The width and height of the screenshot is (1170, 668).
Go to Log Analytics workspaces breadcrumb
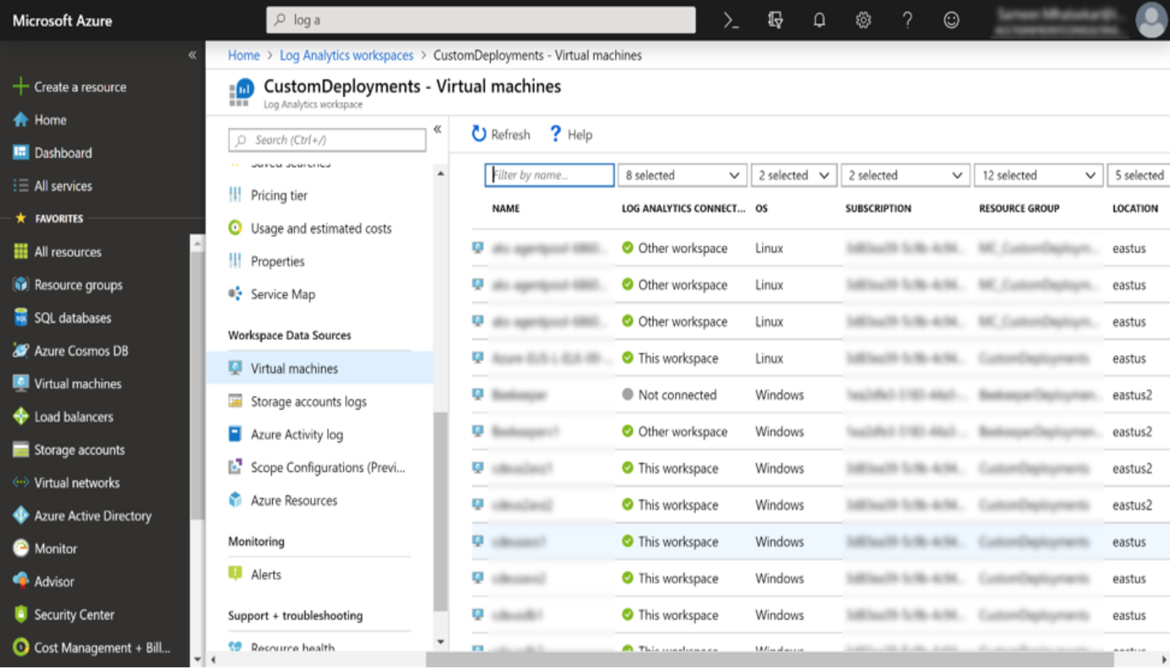[346, 56]
